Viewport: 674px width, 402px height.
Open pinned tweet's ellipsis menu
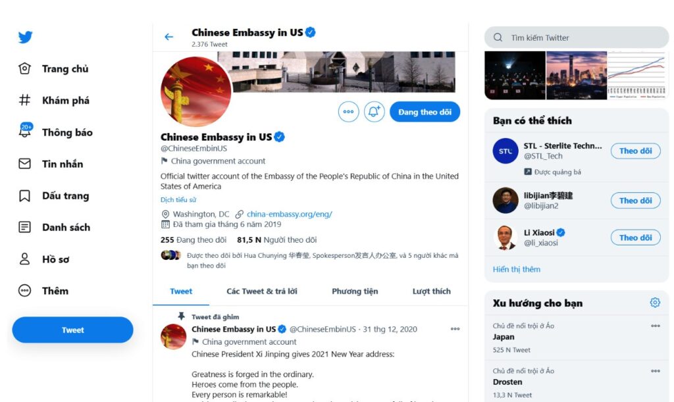click(x=455, y=329)
